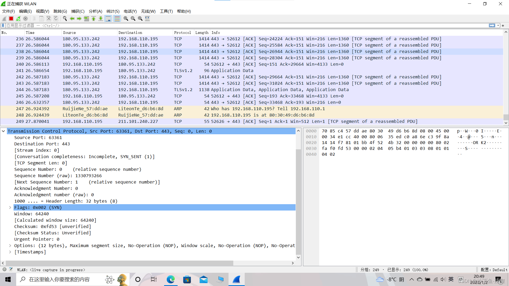Go back to previous packet with left arrow

(x=72, y=19)
